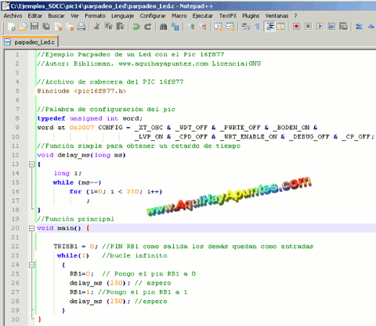Image resolution: width=376 pixels, height=326 pixels.
Task: Click '_WDT_OFF' on line 9
Action: 191,128
